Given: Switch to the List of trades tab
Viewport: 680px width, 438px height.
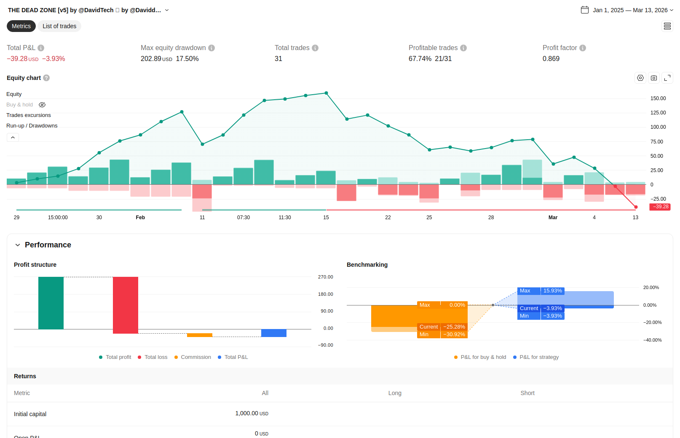Looking at the screenshot, I should pyautogui.click(x=59, y=26).
